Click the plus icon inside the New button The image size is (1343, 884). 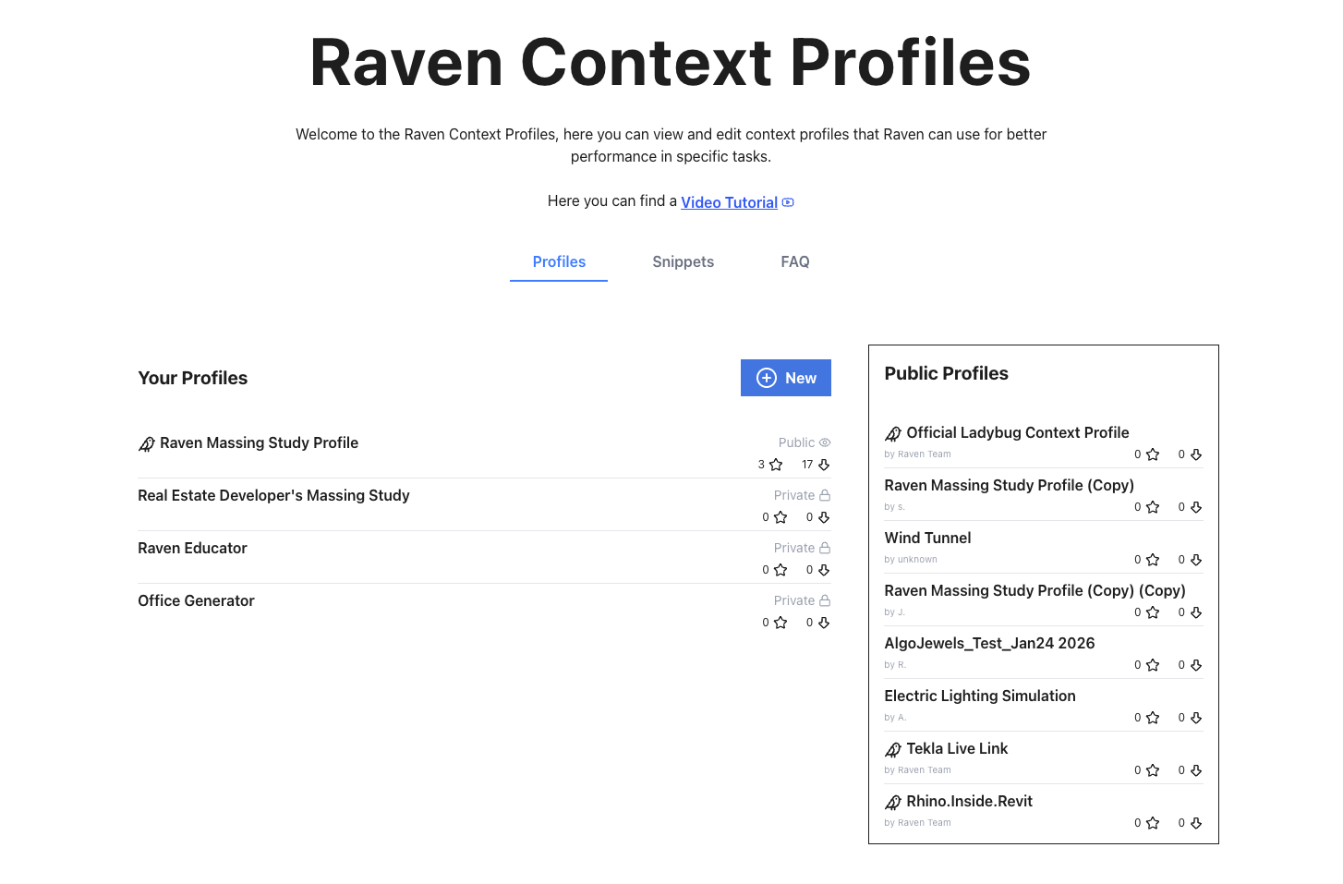pos(766,378)
